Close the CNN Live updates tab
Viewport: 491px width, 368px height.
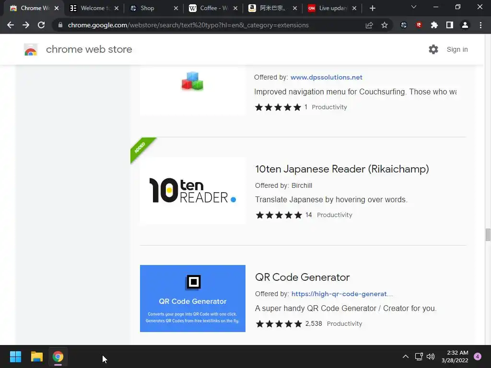pyautogui.click(x=354, y=9)
